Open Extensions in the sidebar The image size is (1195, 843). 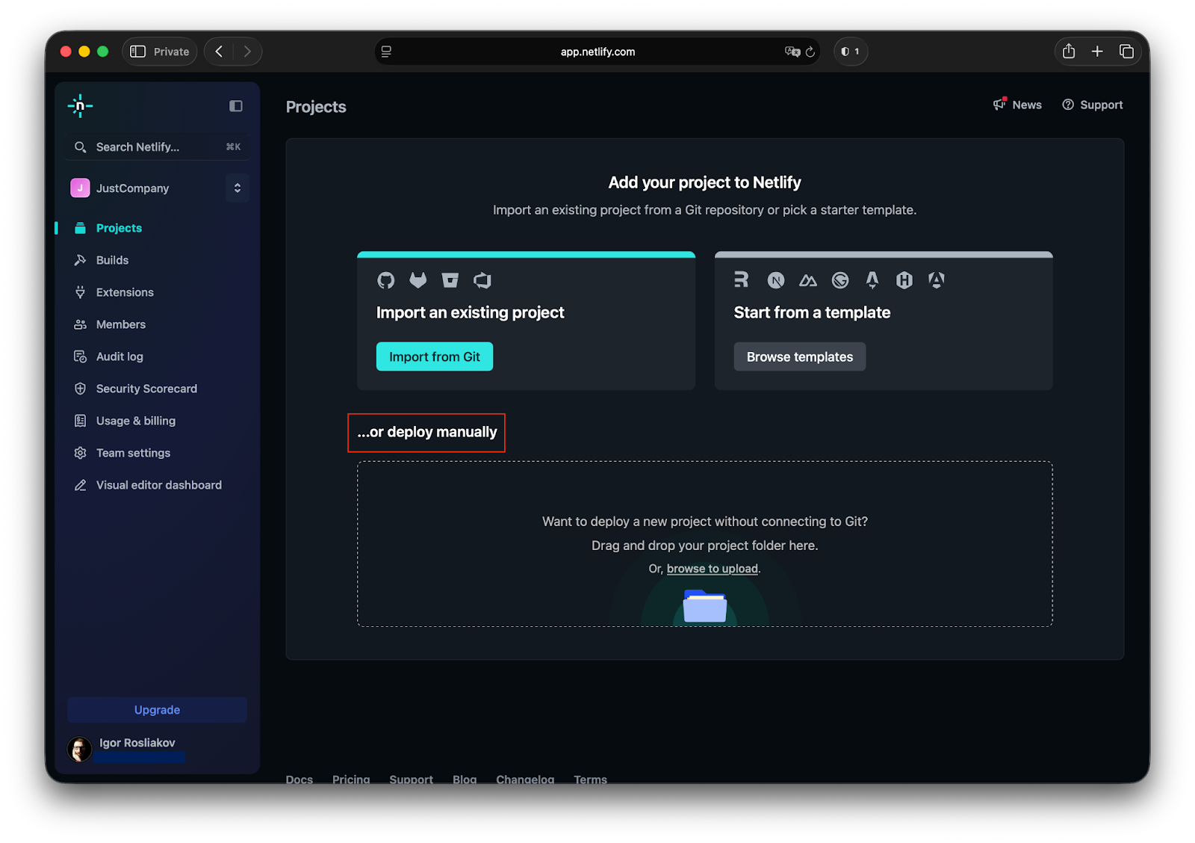125,292
